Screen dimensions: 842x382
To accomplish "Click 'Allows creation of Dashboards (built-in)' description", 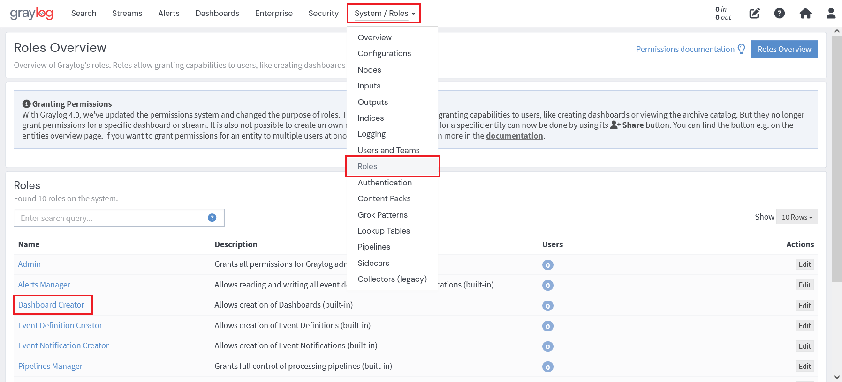I will click(x=284, y=305).
